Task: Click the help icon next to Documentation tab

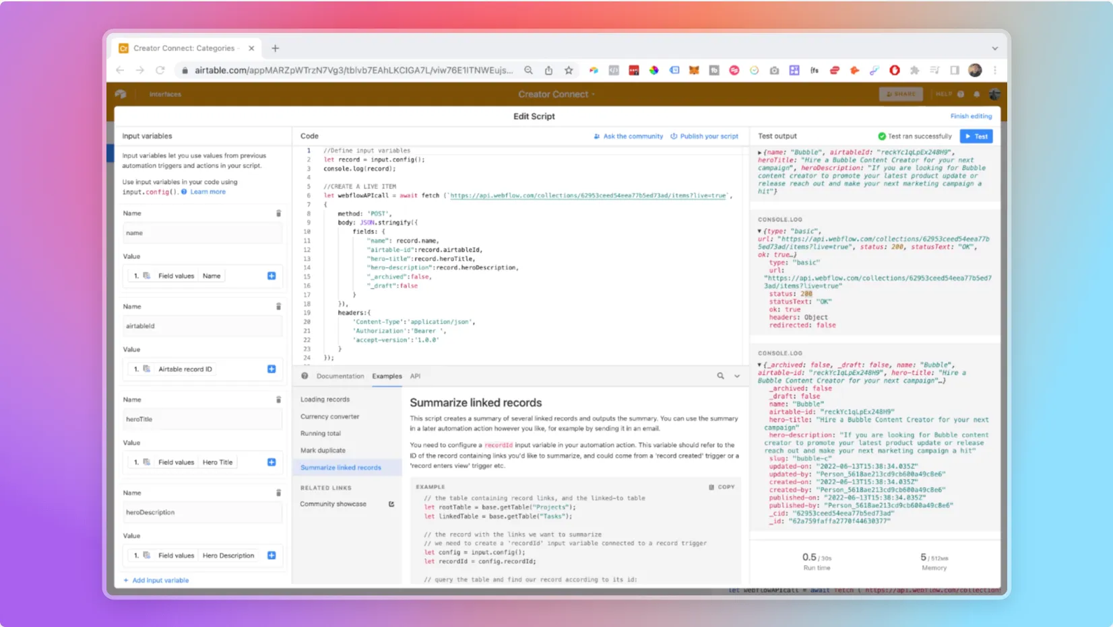Action: pyautogui.click(x=305, y=376)
